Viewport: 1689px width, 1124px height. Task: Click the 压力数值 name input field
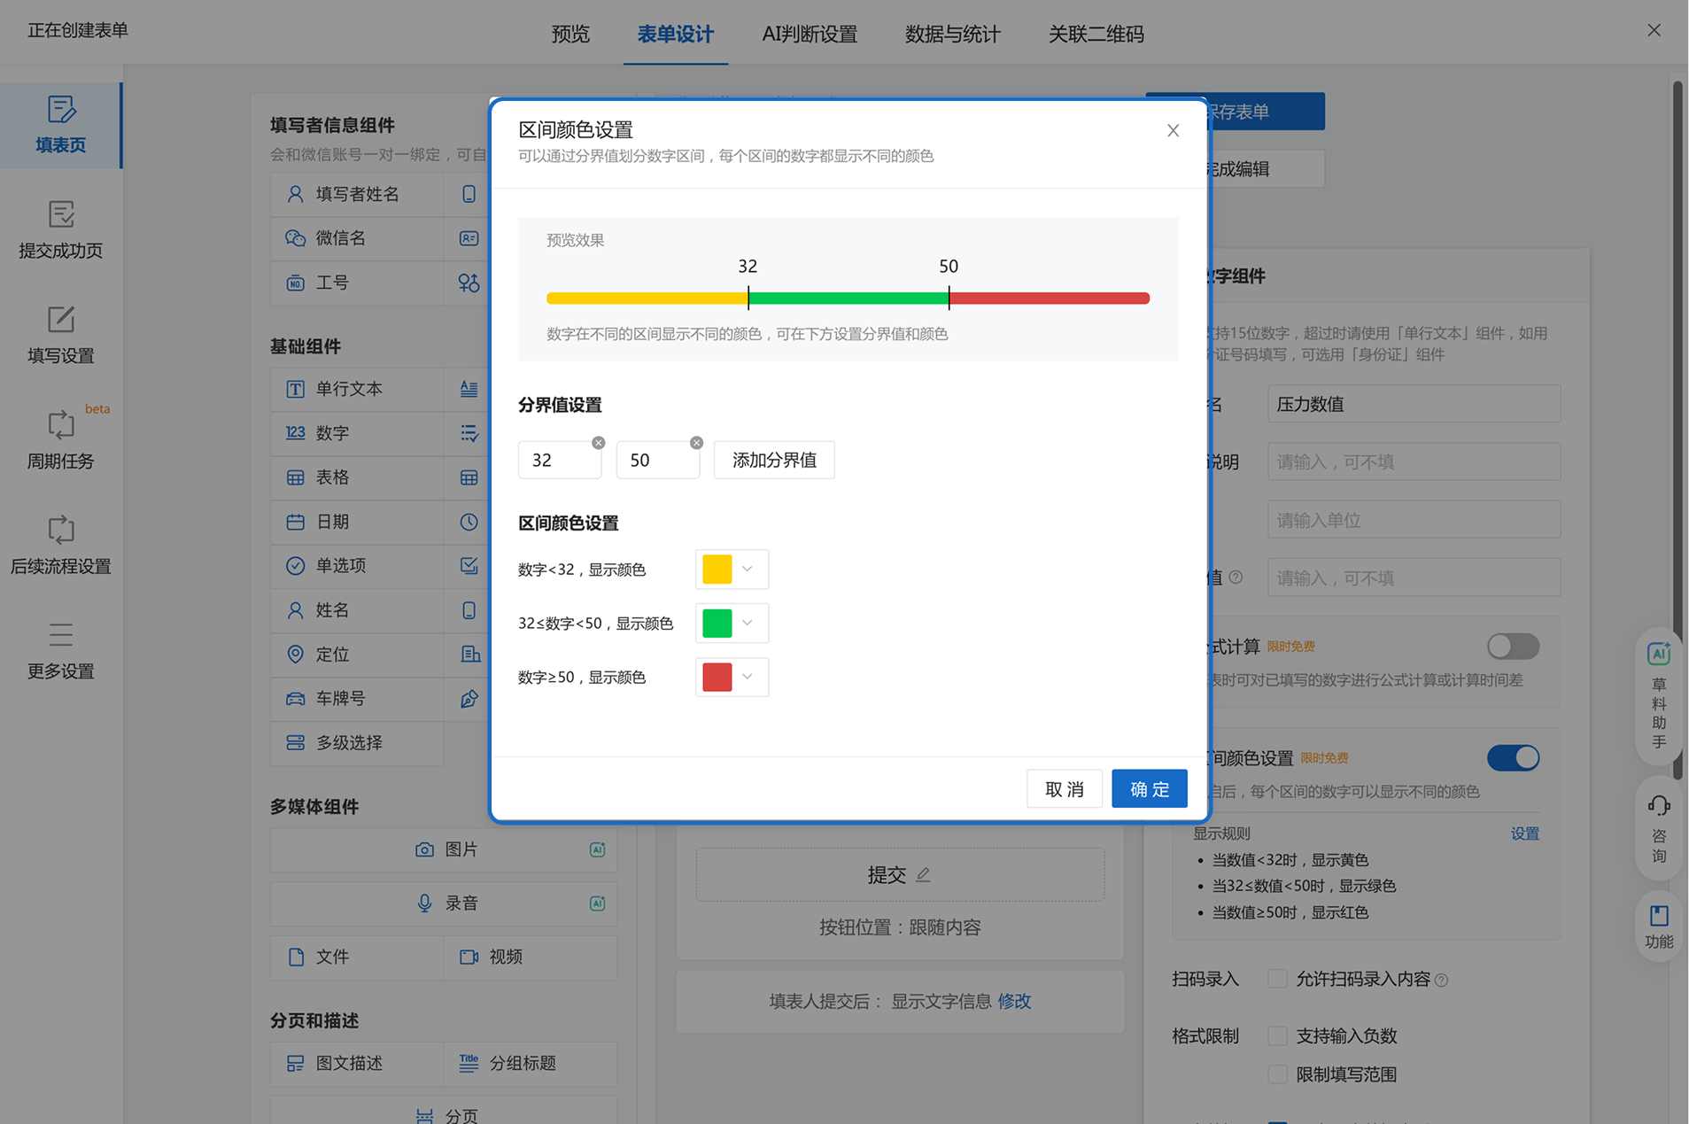click(x=1413, y=404)
